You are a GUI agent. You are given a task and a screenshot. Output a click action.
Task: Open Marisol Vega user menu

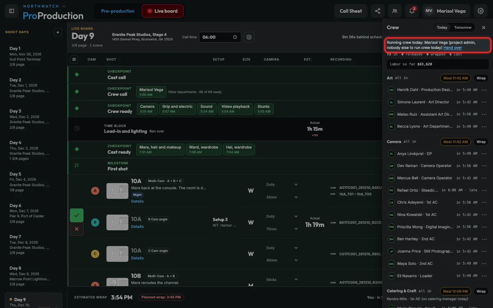[446, 11]
